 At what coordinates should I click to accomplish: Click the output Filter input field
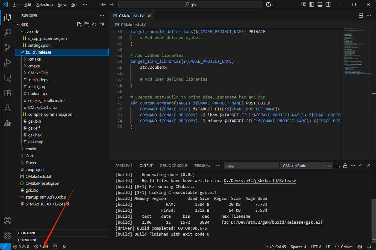[x=251, y=166]
